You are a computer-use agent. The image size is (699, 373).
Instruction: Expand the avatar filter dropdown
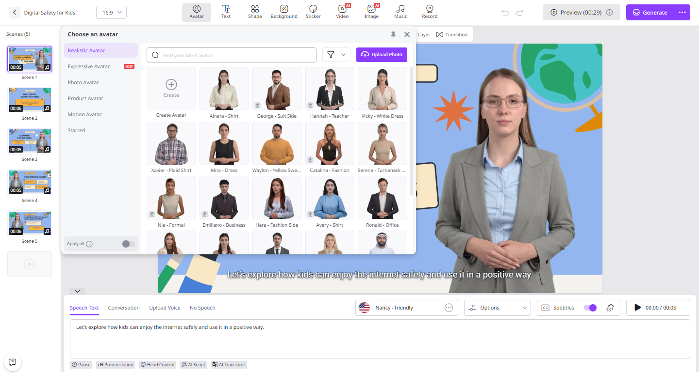click(x=336, y=55)
